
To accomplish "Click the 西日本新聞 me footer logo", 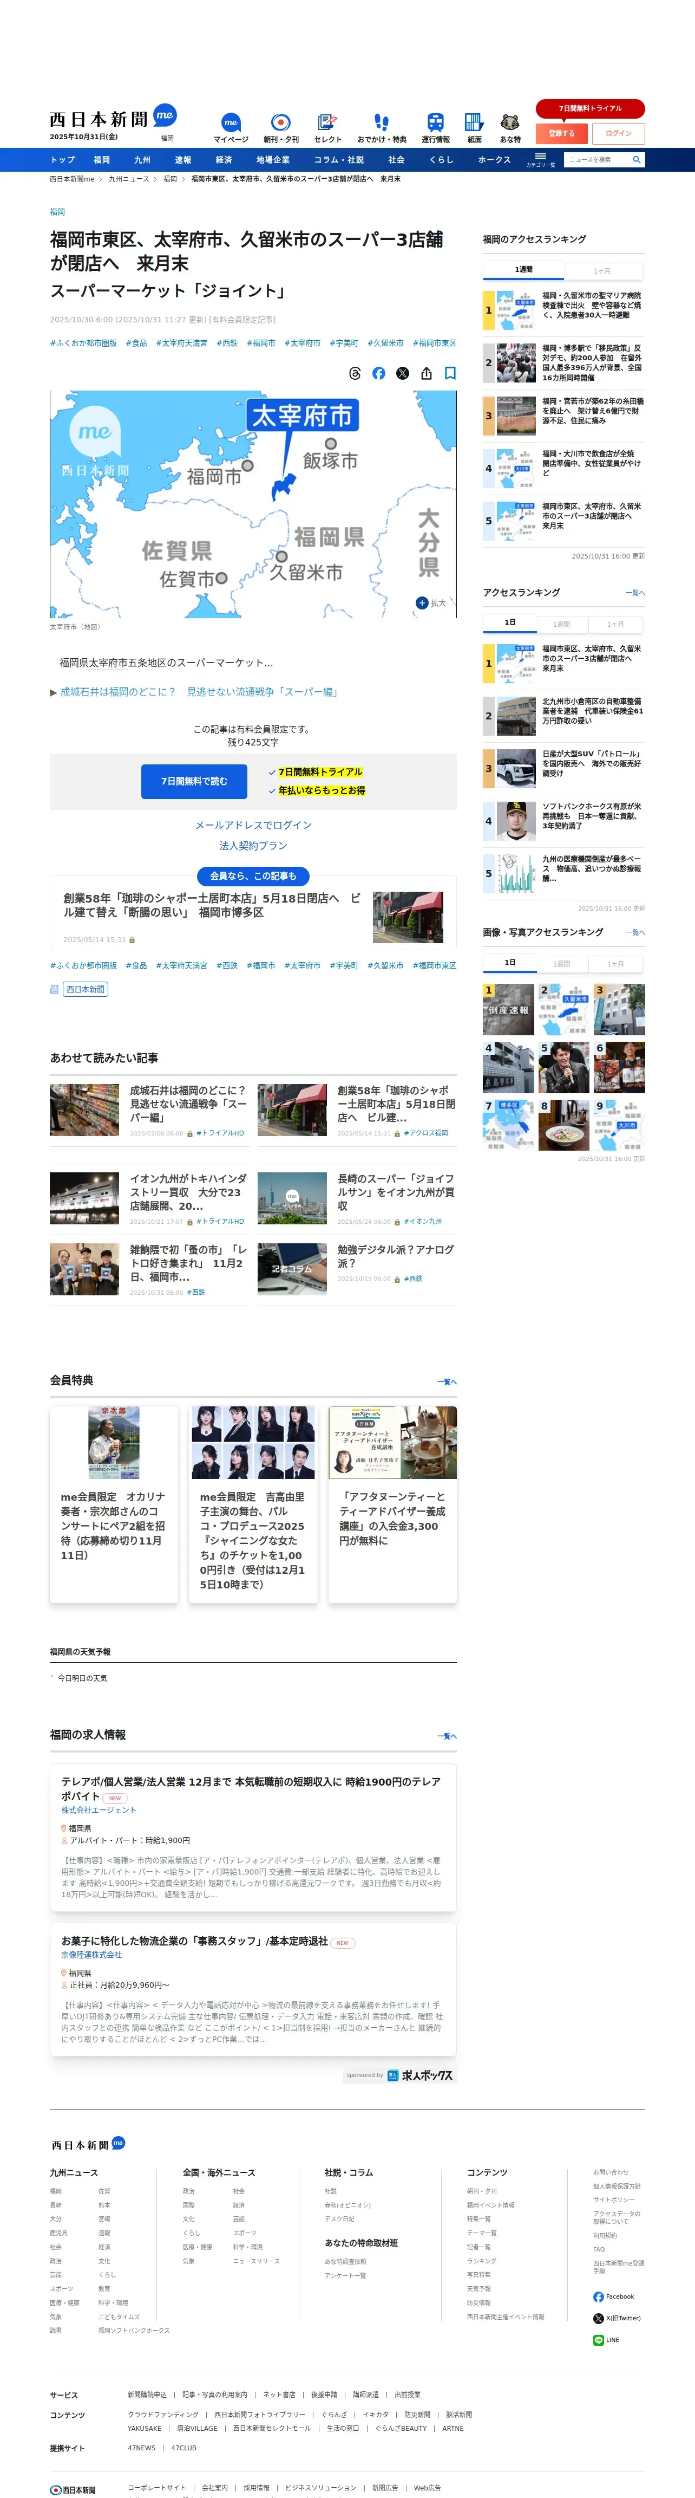I will (x=88, y=2144).
